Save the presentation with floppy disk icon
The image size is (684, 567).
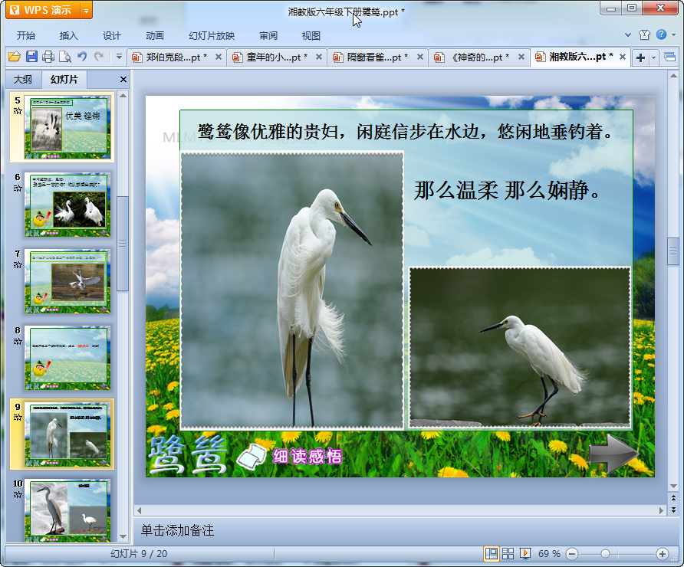pos(31,56)
